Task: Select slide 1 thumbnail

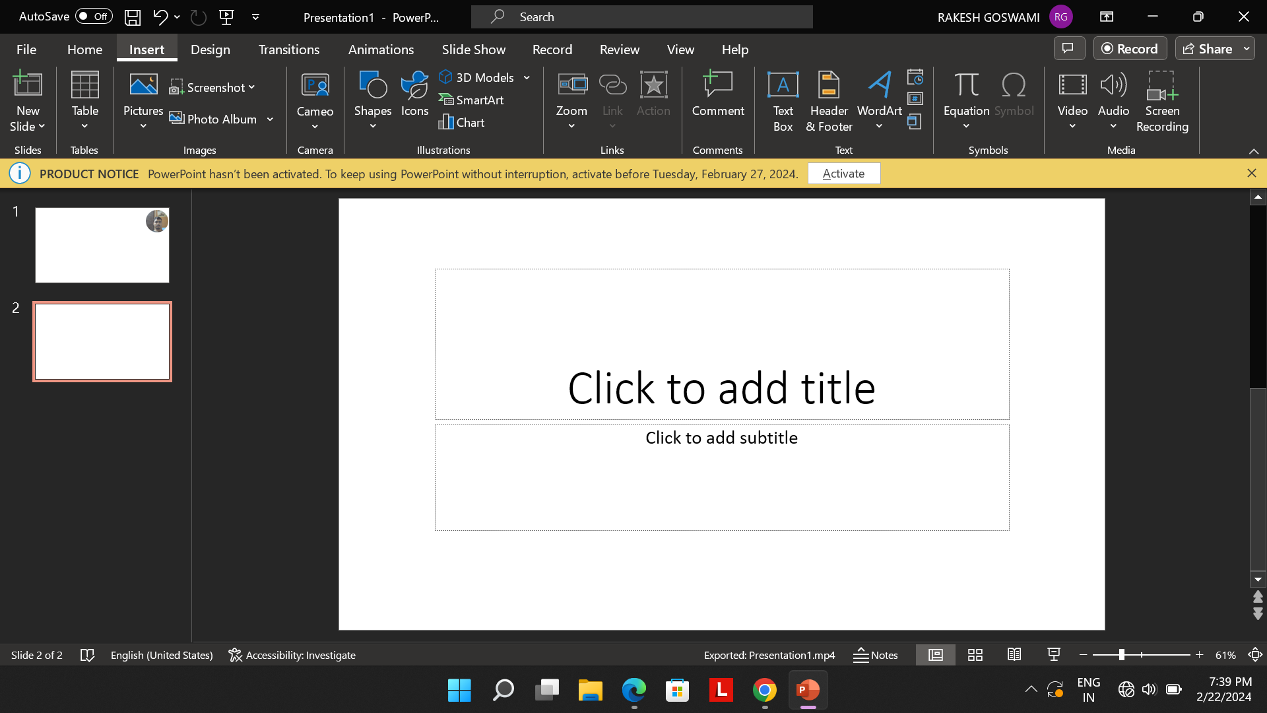Action: tap(102, 245)
